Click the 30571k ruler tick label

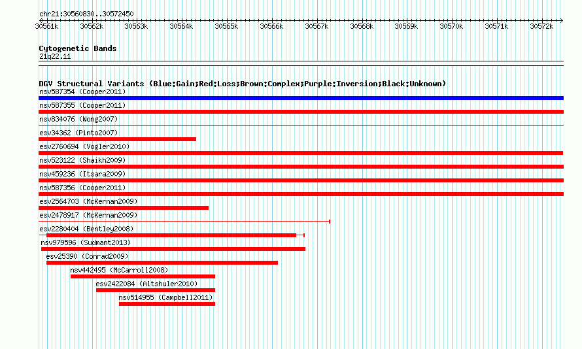(496, 26)
